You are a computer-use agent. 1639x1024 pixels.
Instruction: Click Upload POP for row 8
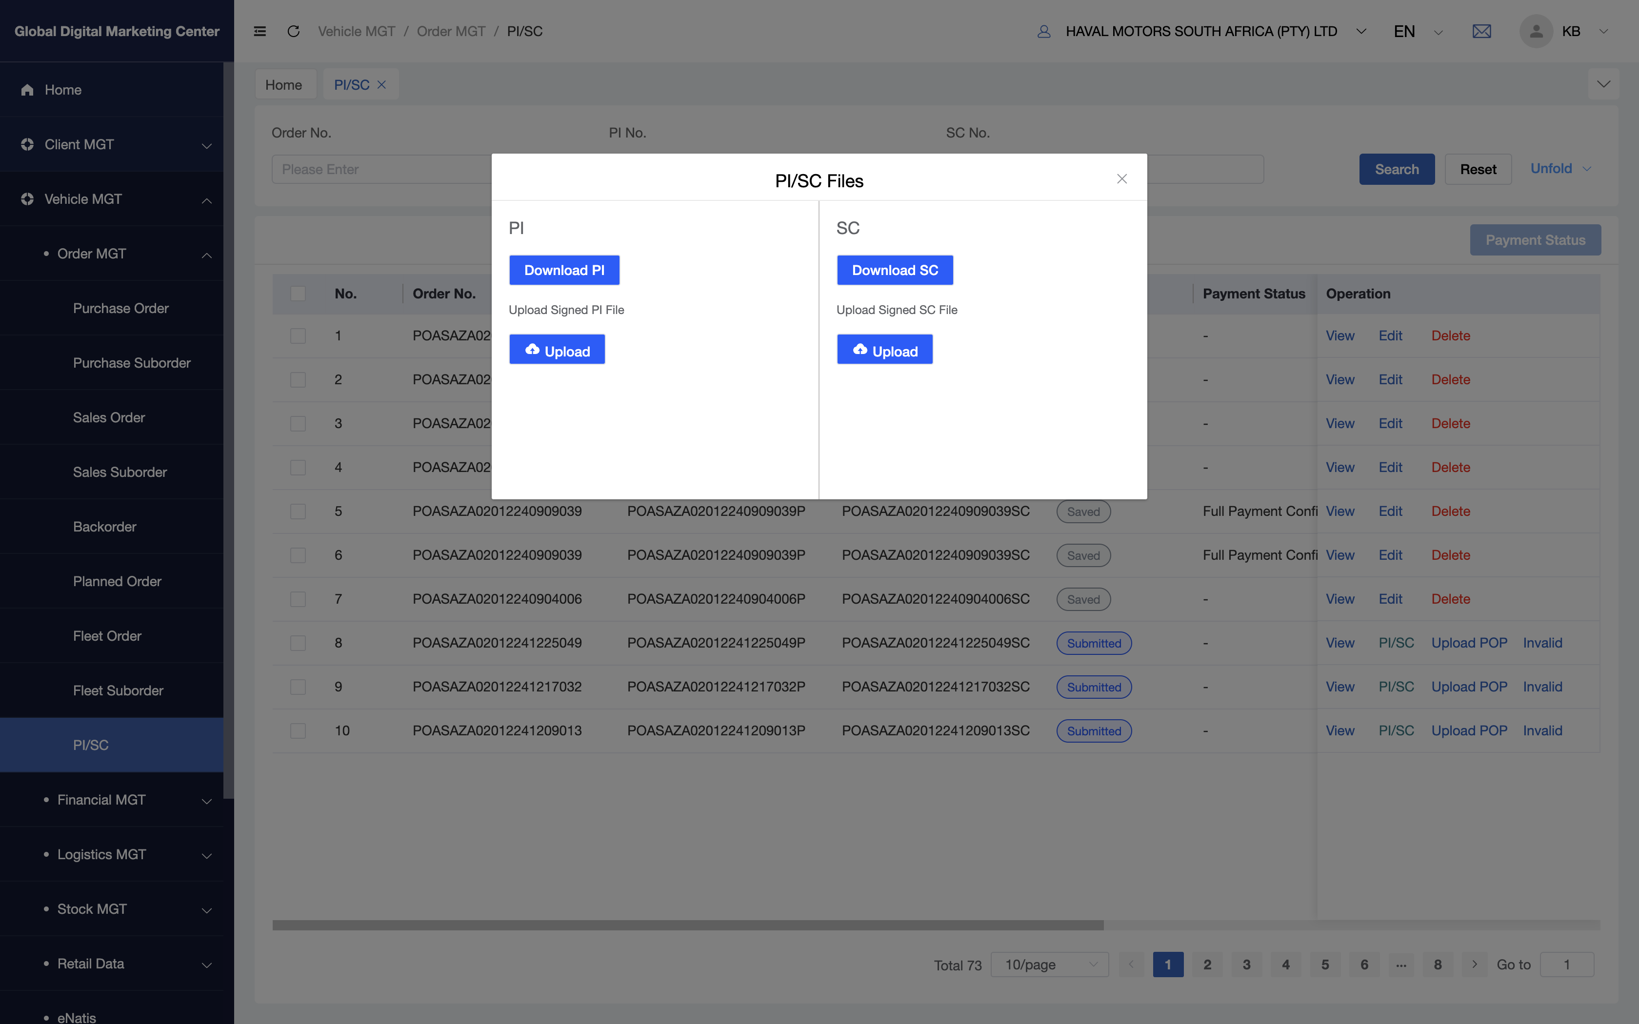click(1469, 643)
